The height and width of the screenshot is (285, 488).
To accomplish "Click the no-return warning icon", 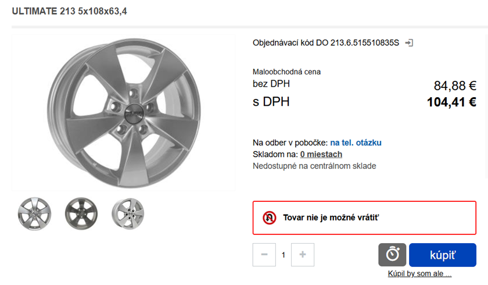I will pos(269,218).
